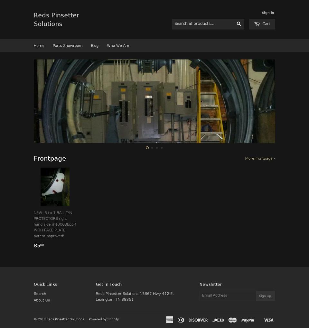Open the Sign in page
The width and height of the screenshot is (309, 328).
coord(267,13)
